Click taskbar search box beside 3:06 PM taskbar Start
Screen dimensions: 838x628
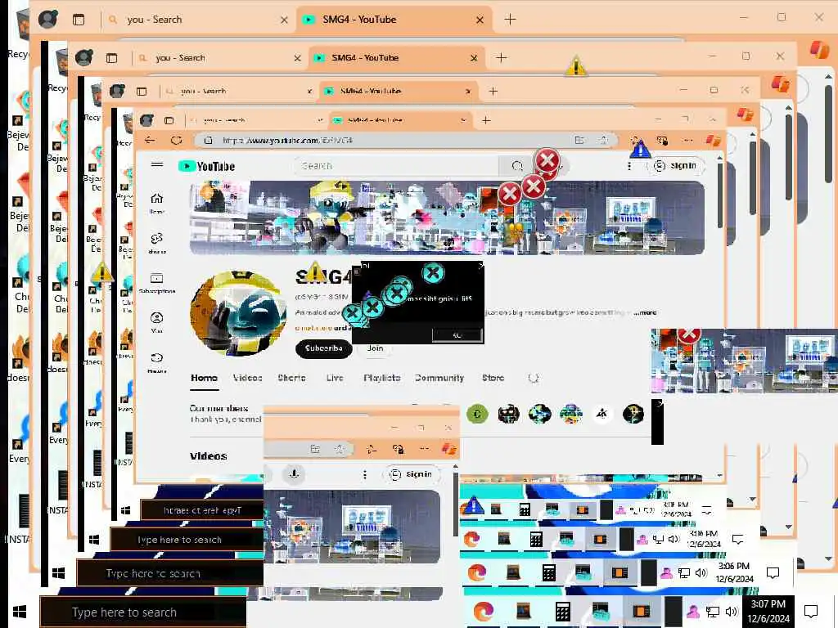[170, 573]
